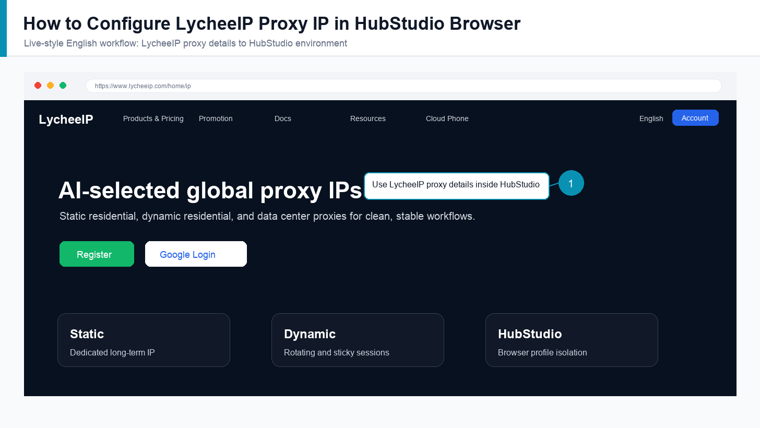
Task: Select text 'Browser profile isolation'
Action: click(542, 352)
